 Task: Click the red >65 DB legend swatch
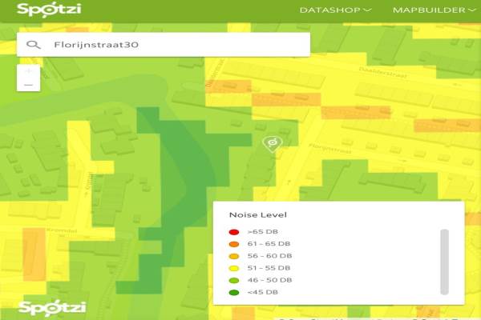pyautogui.click(x=234, y=232)
